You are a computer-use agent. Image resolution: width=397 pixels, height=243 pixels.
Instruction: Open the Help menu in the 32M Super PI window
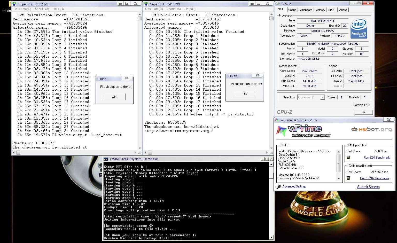point(58,9)
